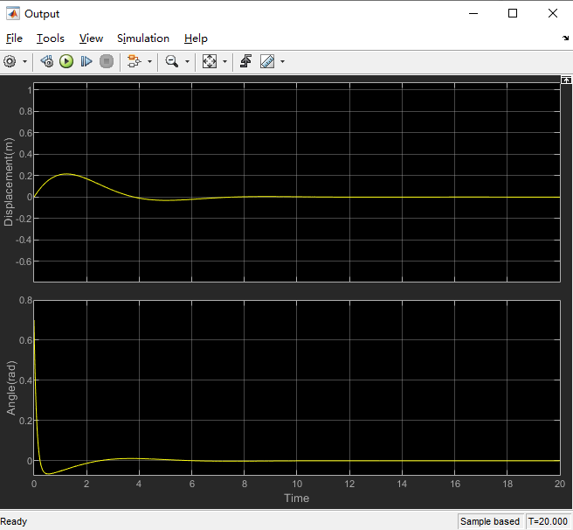Click the displacement curve peak near 0.2
573x530 pixels.
click(66, 174)
